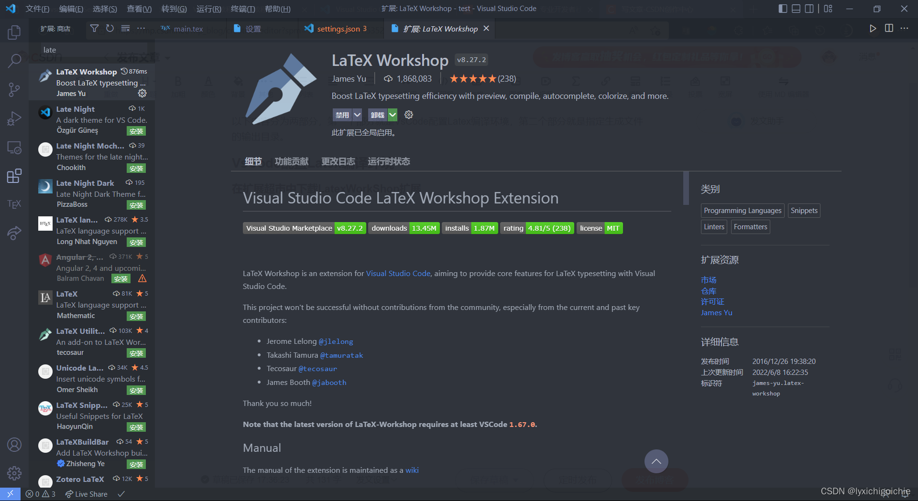Filter extensions with the funnel icon
This screenshot has width=918, height=501.
95,29
